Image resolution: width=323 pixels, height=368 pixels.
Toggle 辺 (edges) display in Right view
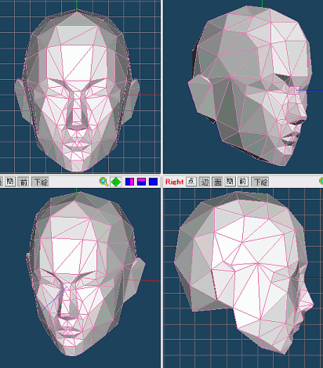click(205, 182)
